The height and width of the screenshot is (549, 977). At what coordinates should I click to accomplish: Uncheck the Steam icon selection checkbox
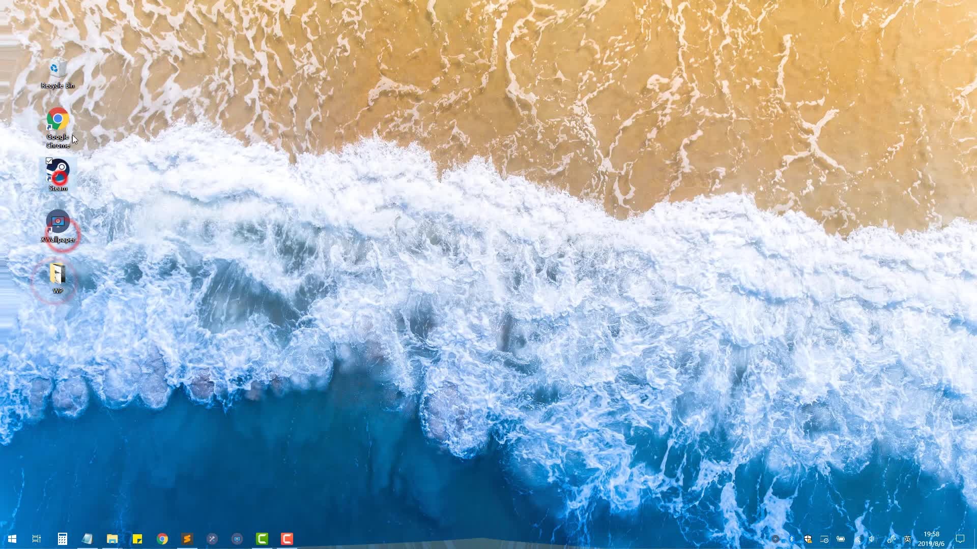point(49,161)
